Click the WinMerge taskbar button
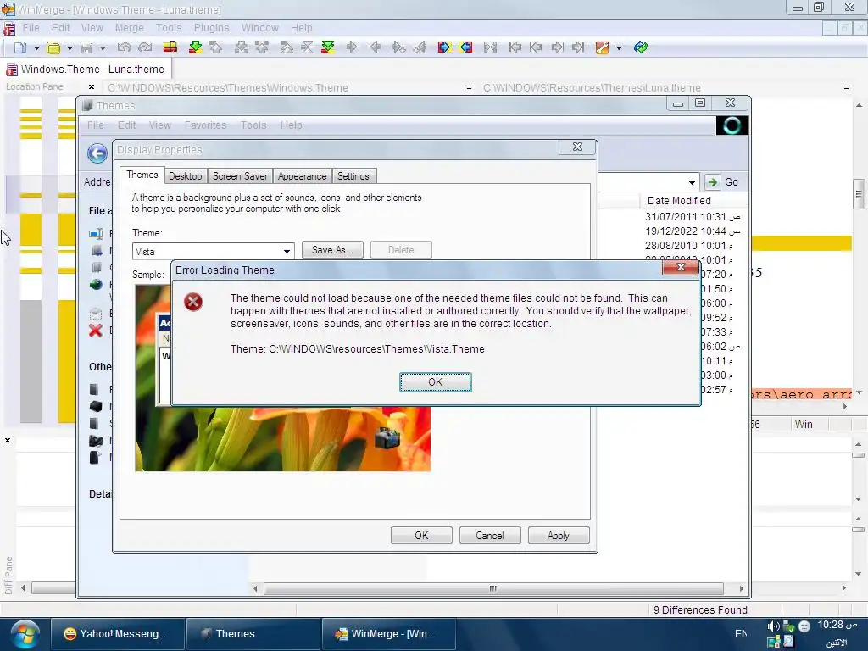The height and width of the screenshot is (651, 868). [388, 634]
